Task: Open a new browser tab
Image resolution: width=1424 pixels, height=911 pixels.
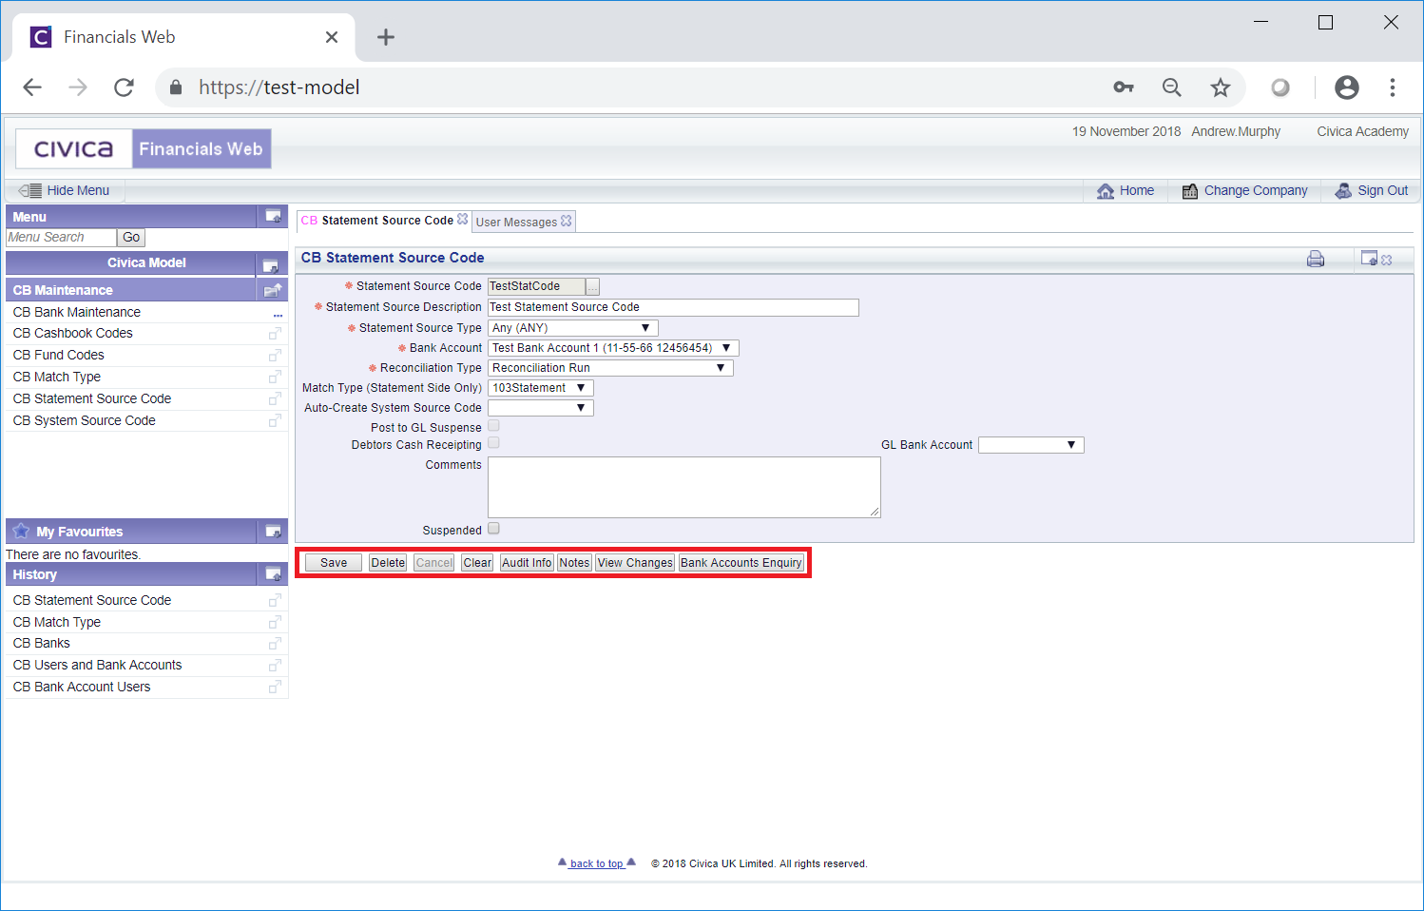Action: [385, 37]
